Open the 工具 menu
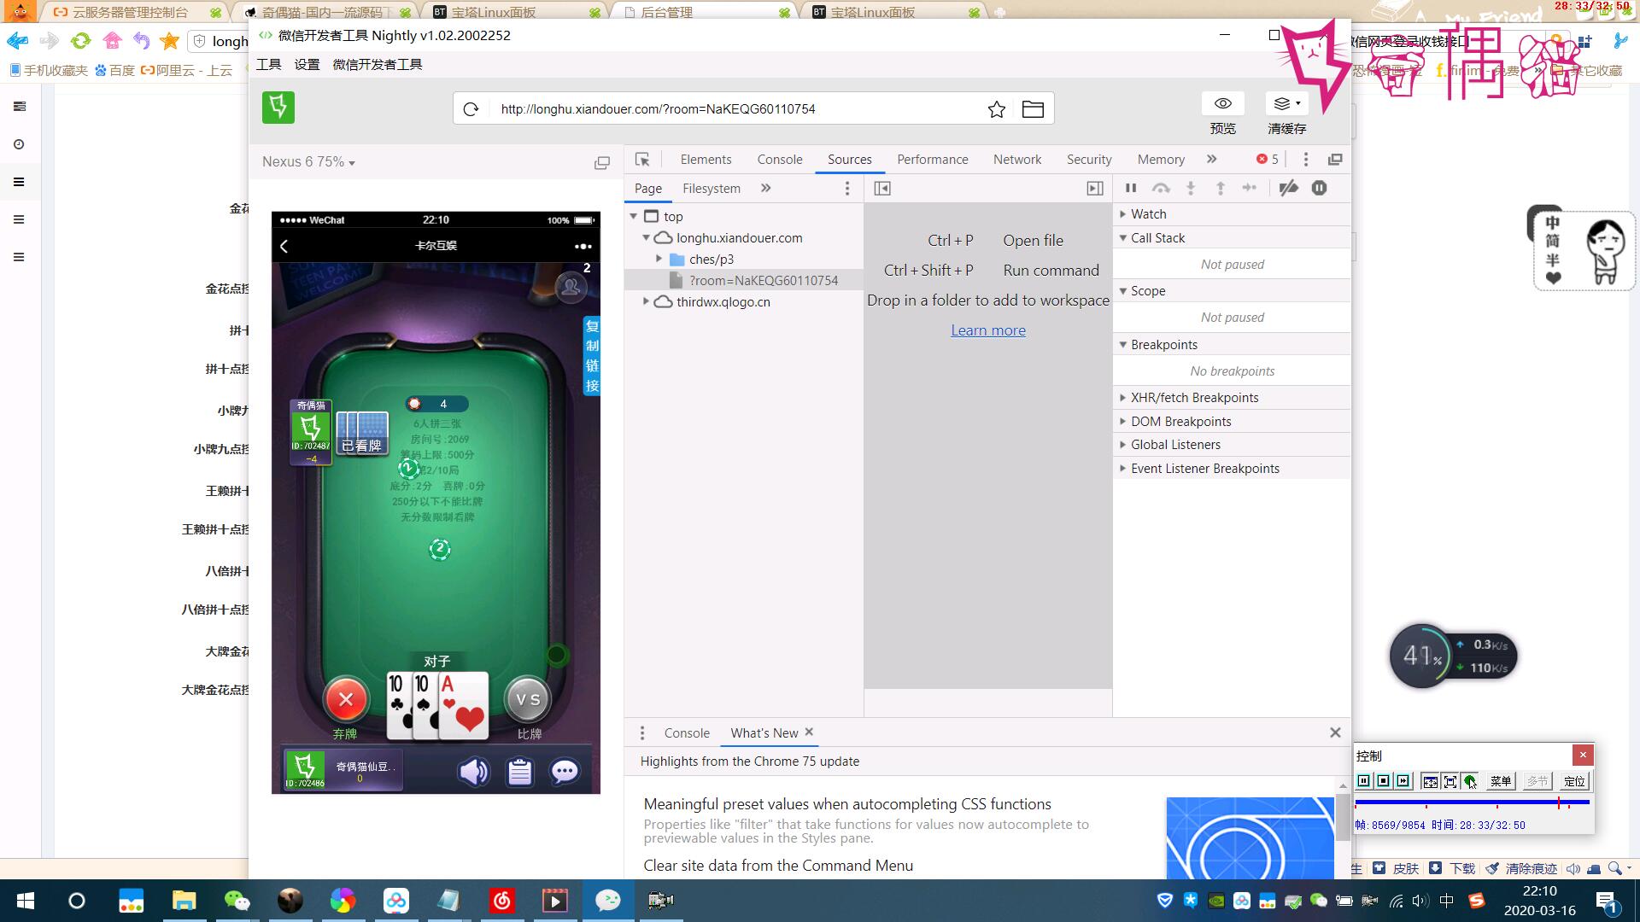Screen dimensions: 1640x922 click(x=268, y=65)
